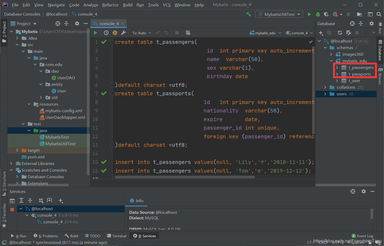Open Database panel gear settings

tap(372, 23)
